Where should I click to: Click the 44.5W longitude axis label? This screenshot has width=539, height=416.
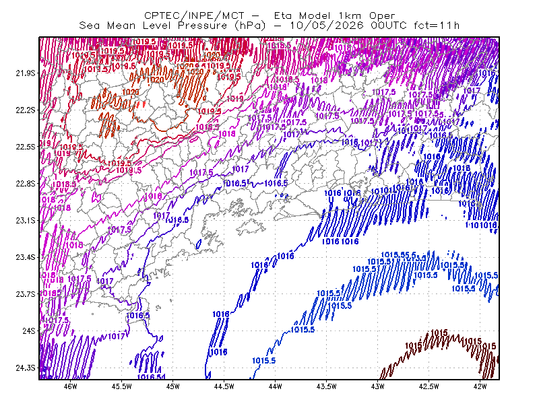(224, 386)
